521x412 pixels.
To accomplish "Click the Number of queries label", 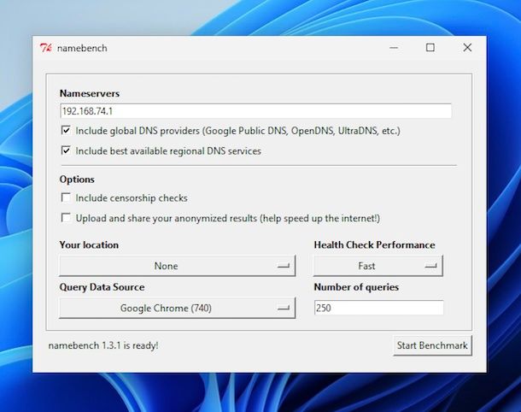I will pyautogui.click(x=356, y=287).
